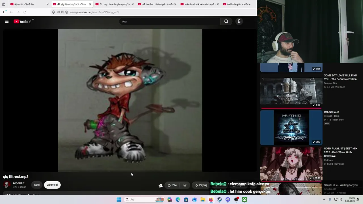Viewport: 363px width, 204px height.
Task: Open the knight castle thumbnail (2:17)
Action: [x=291, y=91]
